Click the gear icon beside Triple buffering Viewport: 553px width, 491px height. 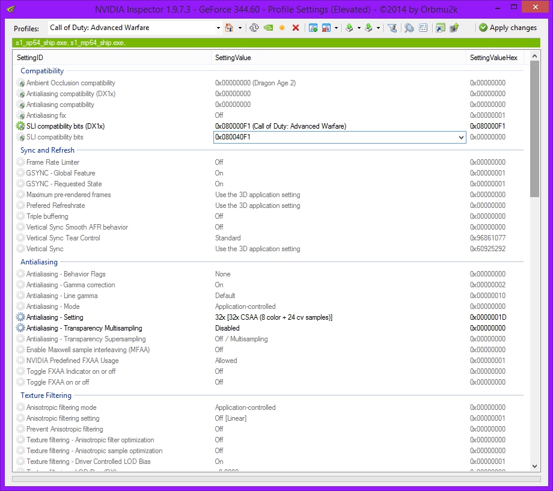tap(20, 216)
